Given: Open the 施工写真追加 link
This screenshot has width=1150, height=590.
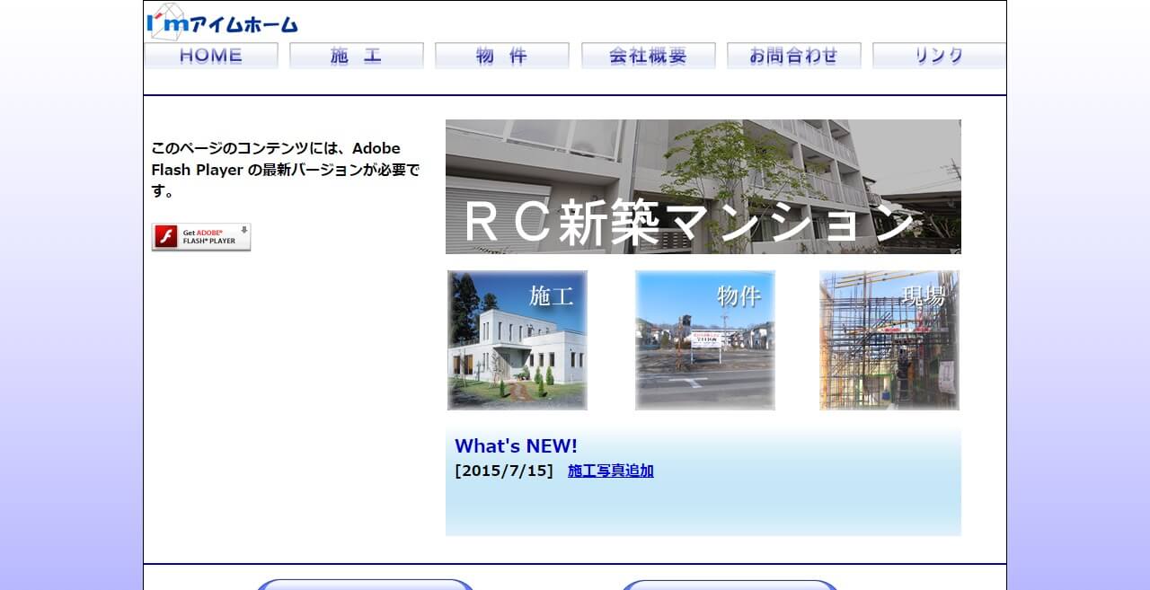Looking at the screenshot, I should 611,470.
